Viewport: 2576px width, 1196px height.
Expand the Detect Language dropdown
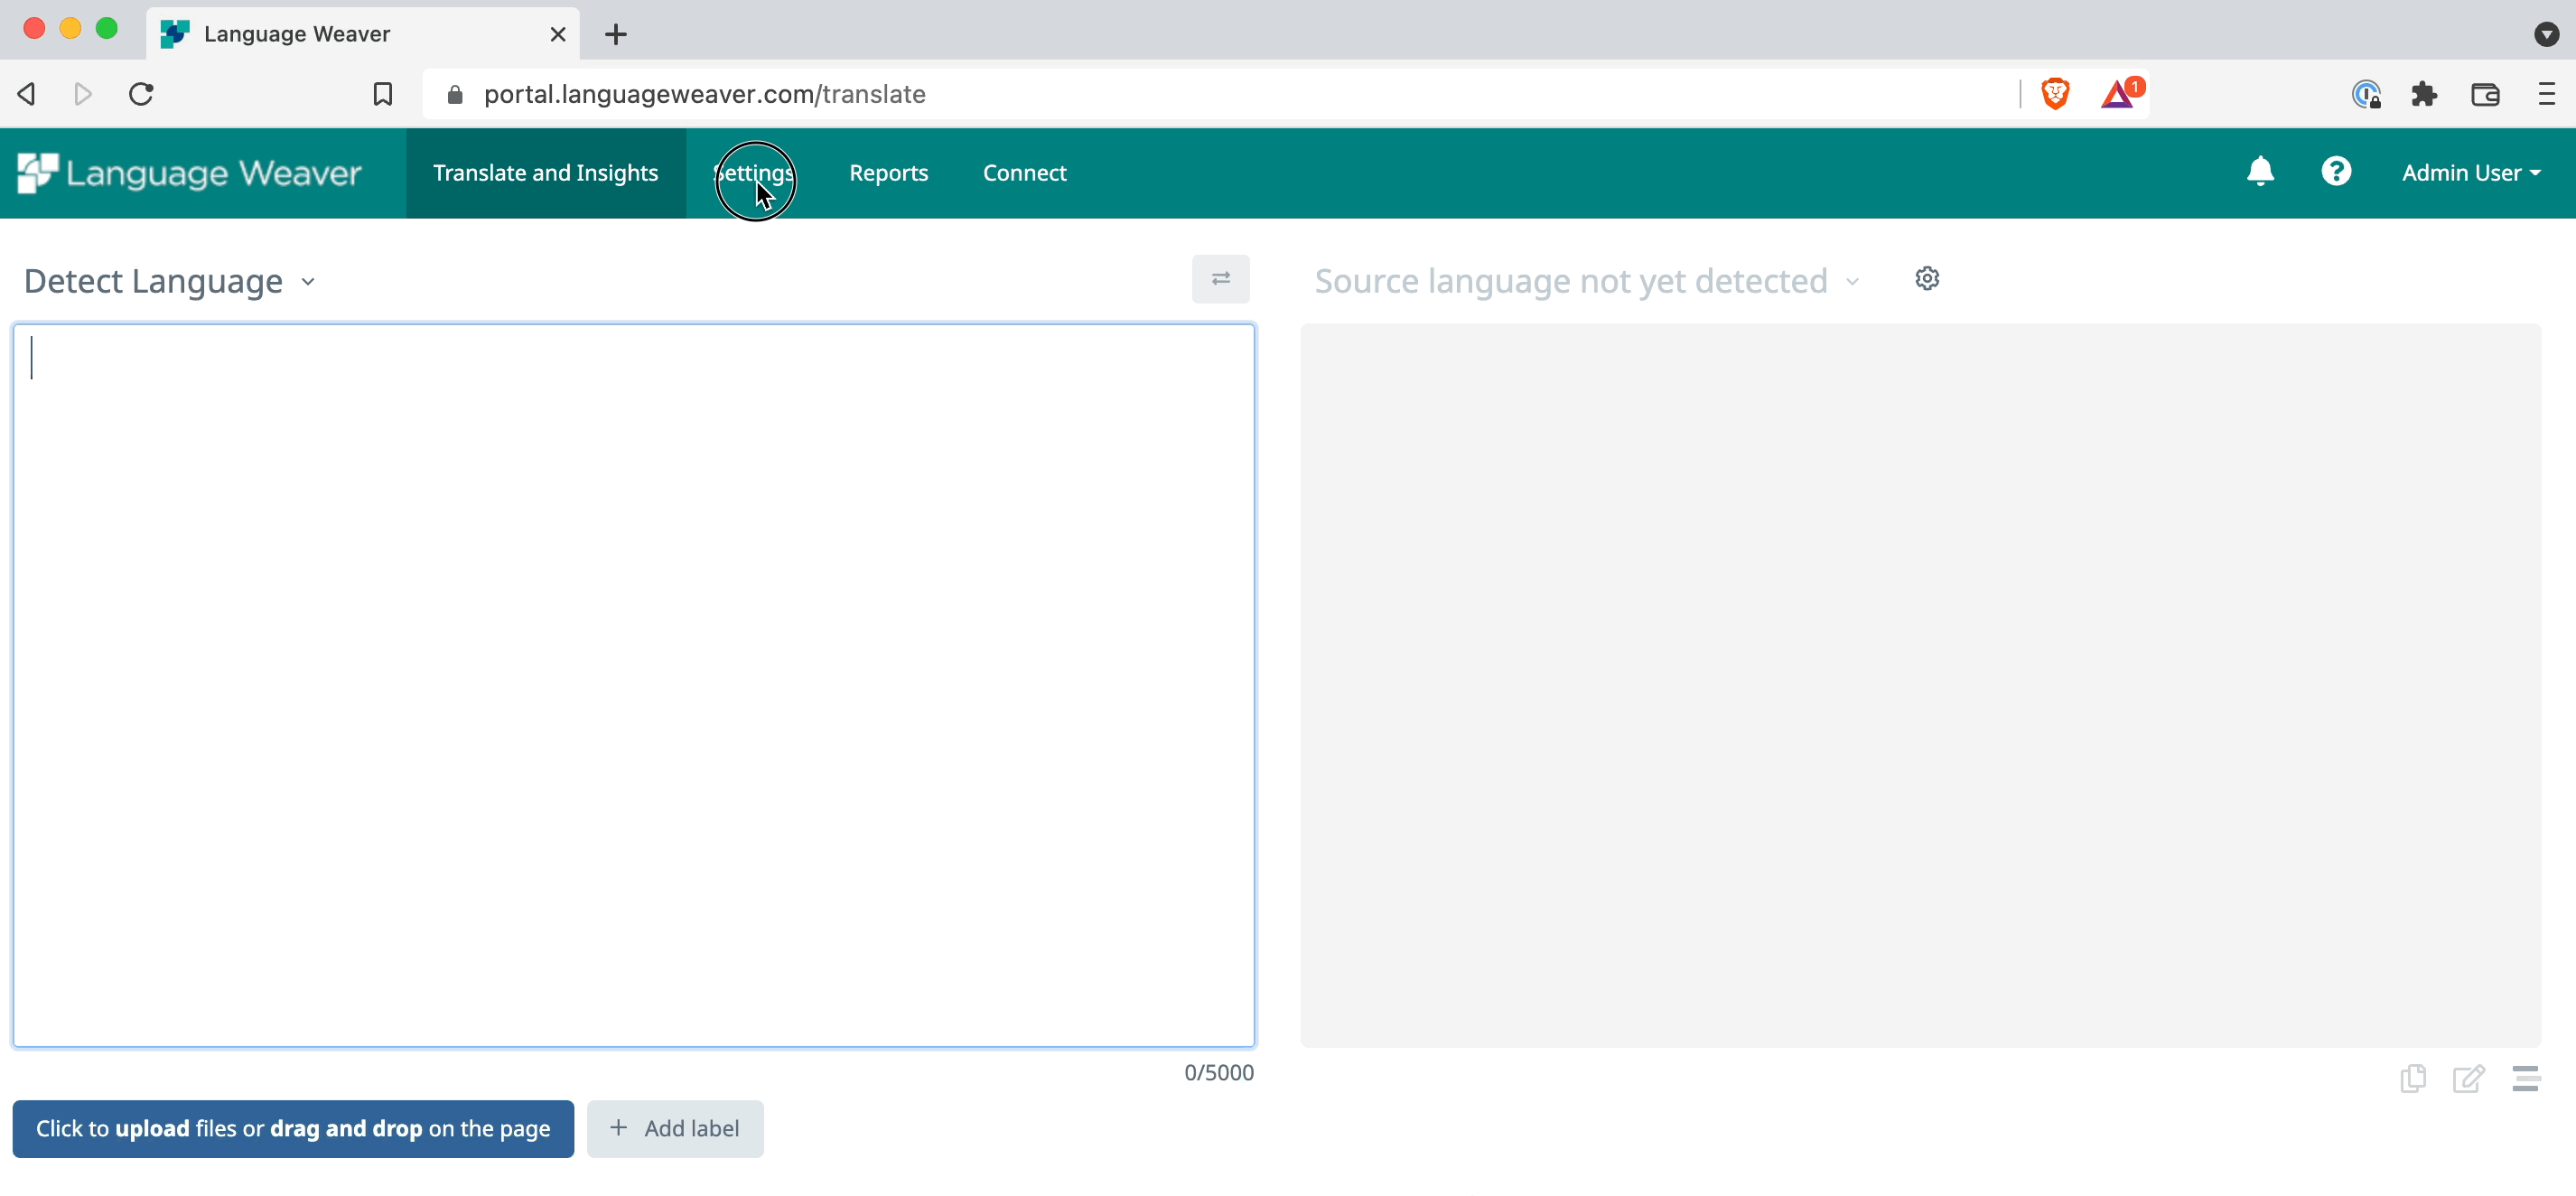point(169,281)
